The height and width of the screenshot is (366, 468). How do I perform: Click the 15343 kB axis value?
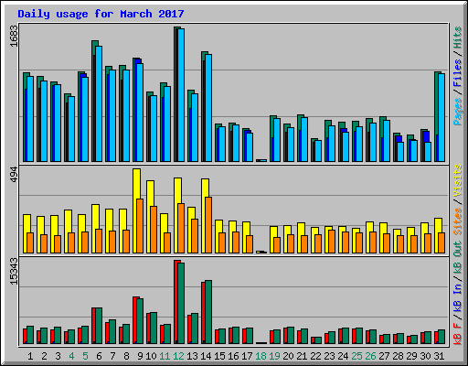(14, 272)
